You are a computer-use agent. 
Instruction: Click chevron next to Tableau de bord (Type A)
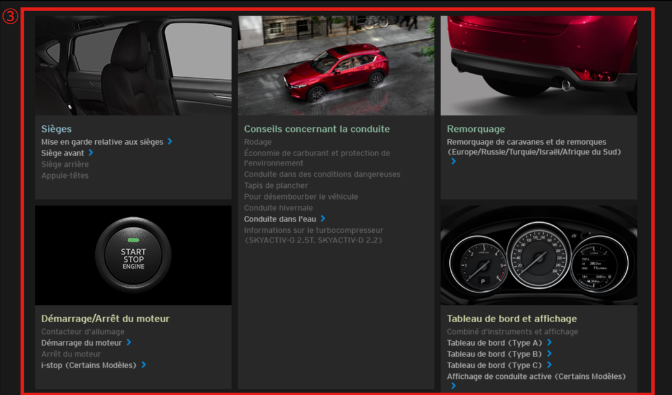coord(549,342)
